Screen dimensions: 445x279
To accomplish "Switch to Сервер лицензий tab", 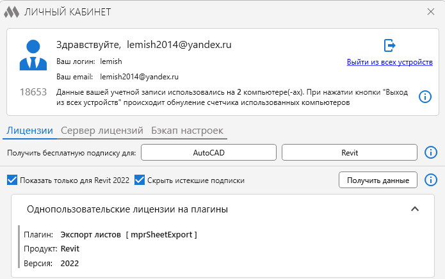I will coord(102,131).
